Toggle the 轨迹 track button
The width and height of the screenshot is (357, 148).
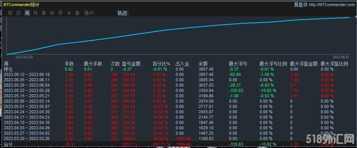(123, 13)
